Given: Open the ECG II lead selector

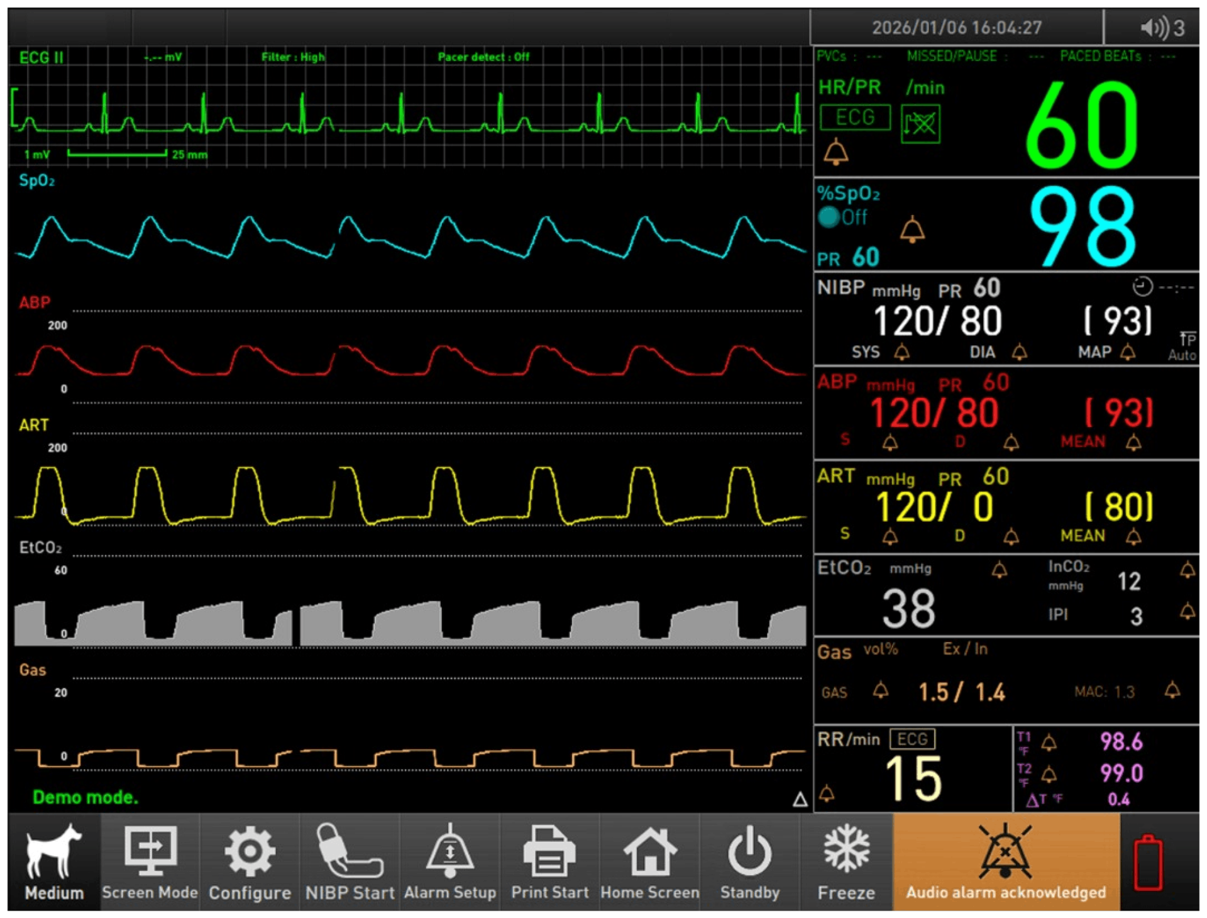Looking at the screenshot, I should point(41,57).
